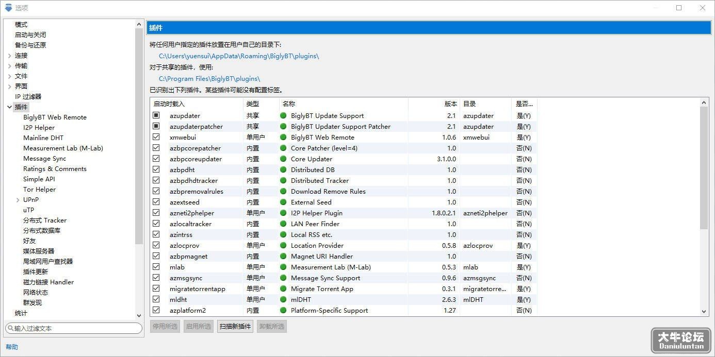Toggle load-at-startup checkbox for azupdater
Viewport: 715px width, 357px height.
(156, 115)
